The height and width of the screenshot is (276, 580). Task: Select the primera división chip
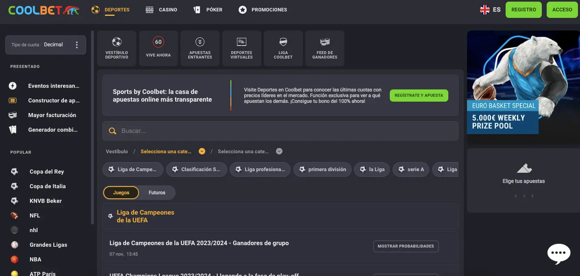point(322,170)
